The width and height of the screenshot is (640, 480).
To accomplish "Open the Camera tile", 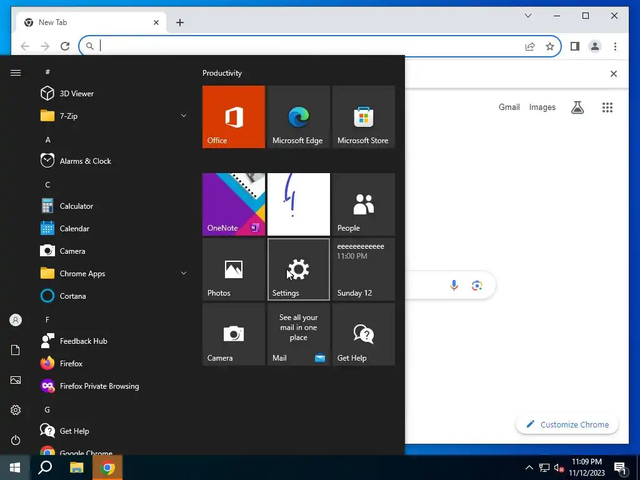I will click(x=234, y=334).
